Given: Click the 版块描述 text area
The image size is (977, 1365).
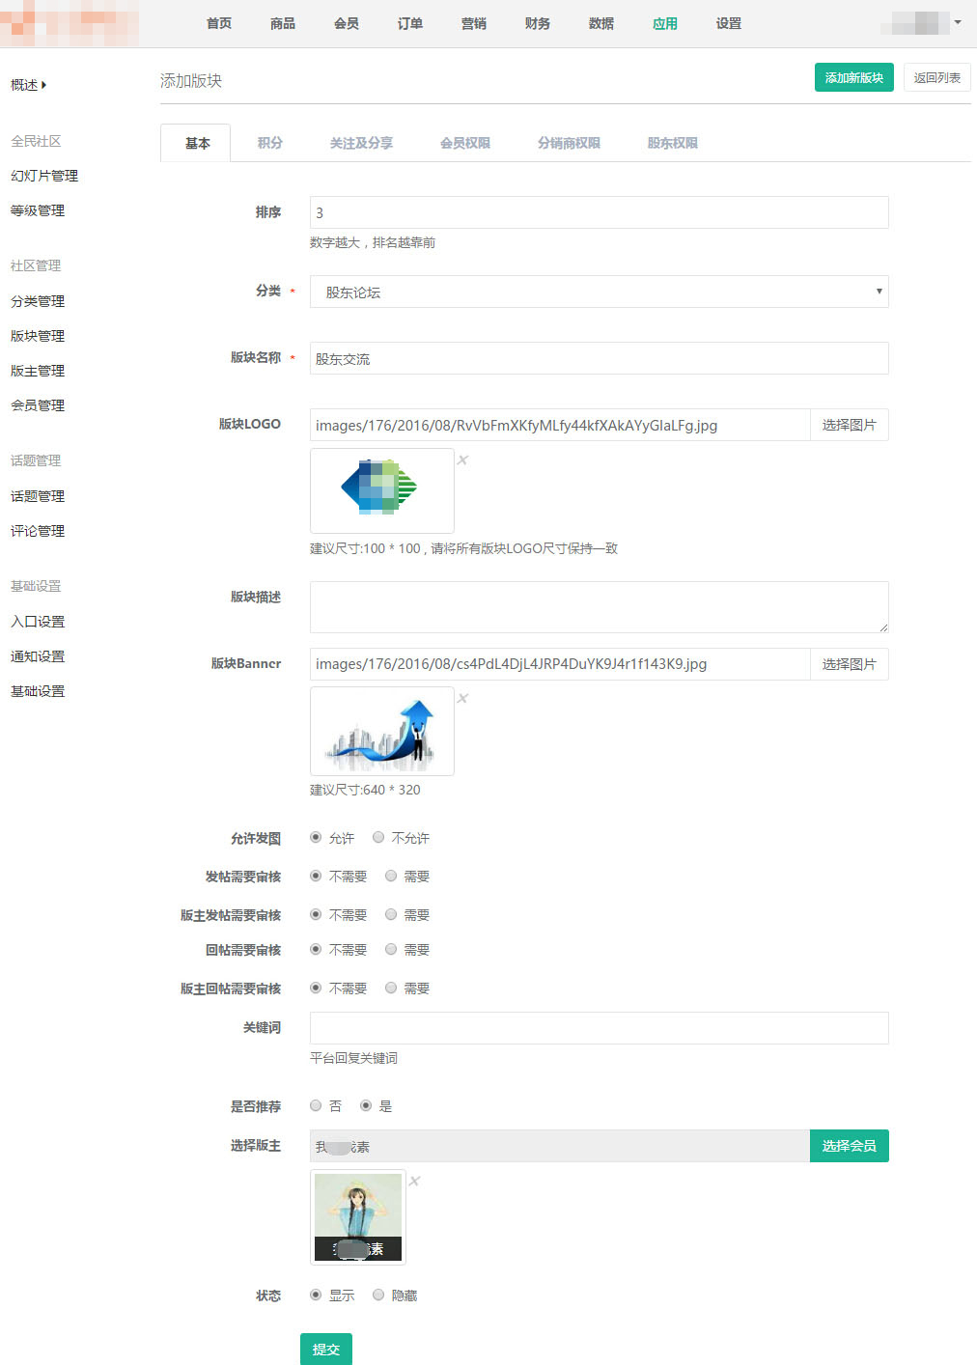Looking at the screenshot, I should pyautogui.click(x=599, y=606).
